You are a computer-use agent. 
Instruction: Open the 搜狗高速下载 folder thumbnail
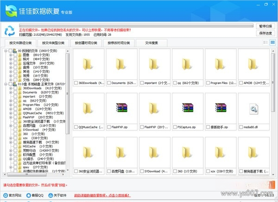tap(253, 152)
